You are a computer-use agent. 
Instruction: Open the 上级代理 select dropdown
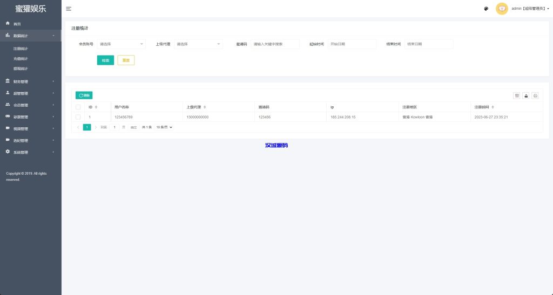(x=198, y=44)
